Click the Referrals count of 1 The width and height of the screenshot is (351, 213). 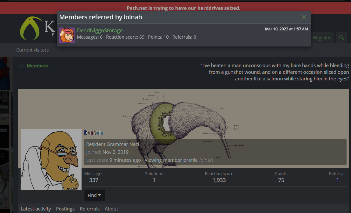(337, 180)
